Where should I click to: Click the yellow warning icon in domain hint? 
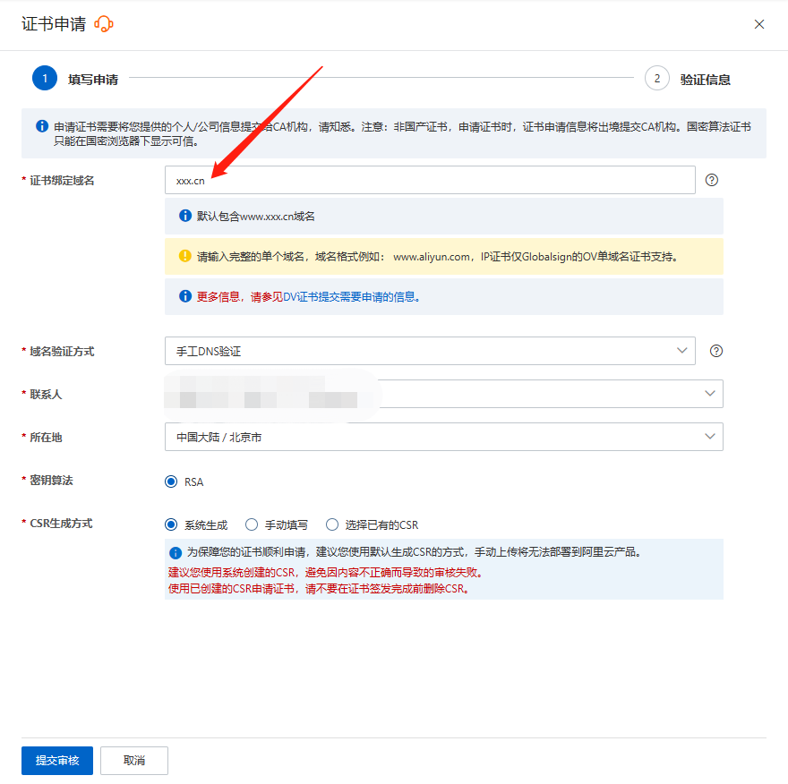(x=185, y=256)
